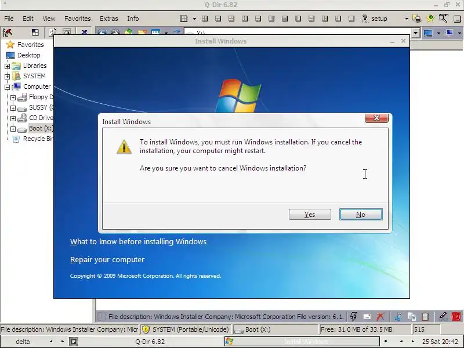Screen dimensions: 464x348
Task: Open the Favorites menu
Action: coord(78,19)
